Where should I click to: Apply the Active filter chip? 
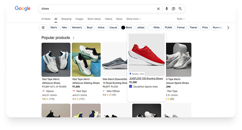point(101,28)
